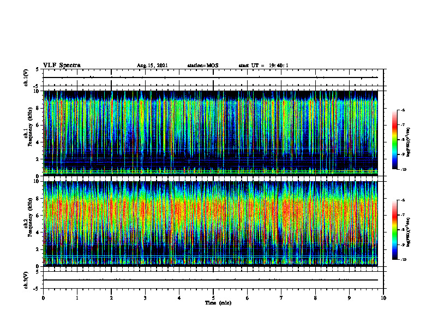Click the "VLF Spectra" plot title
The image size is (432, 334).
[62, 65]
